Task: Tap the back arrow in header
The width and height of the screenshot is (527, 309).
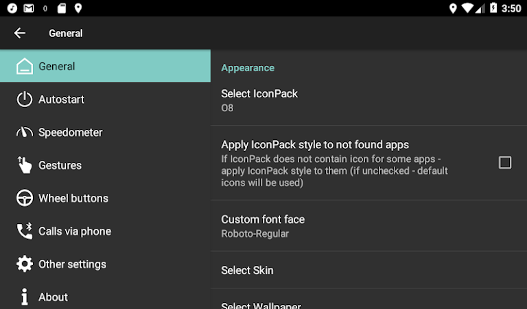Action: pyautogui.click(x=19, y=33)
